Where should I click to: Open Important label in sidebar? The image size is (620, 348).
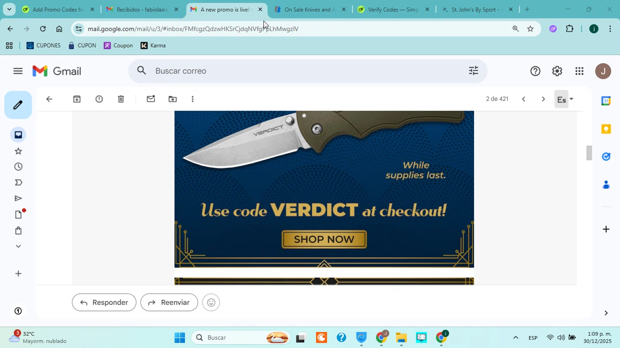point(18,182)
